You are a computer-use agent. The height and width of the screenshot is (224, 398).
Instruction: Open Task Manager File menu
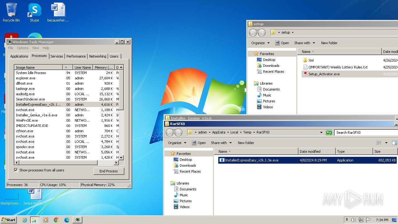11,48
